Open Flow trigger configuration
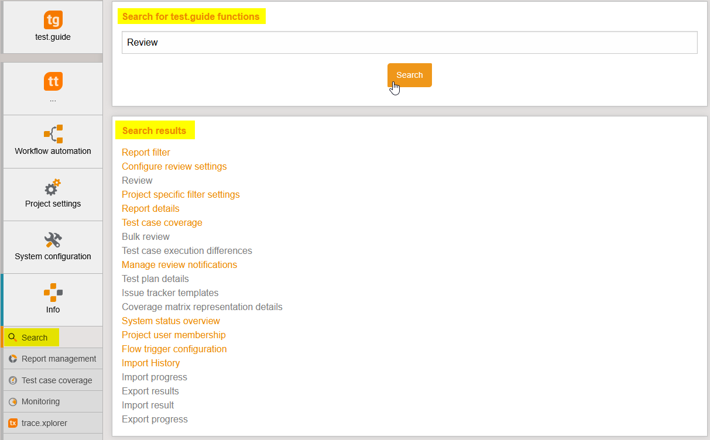 pos(174,349)
